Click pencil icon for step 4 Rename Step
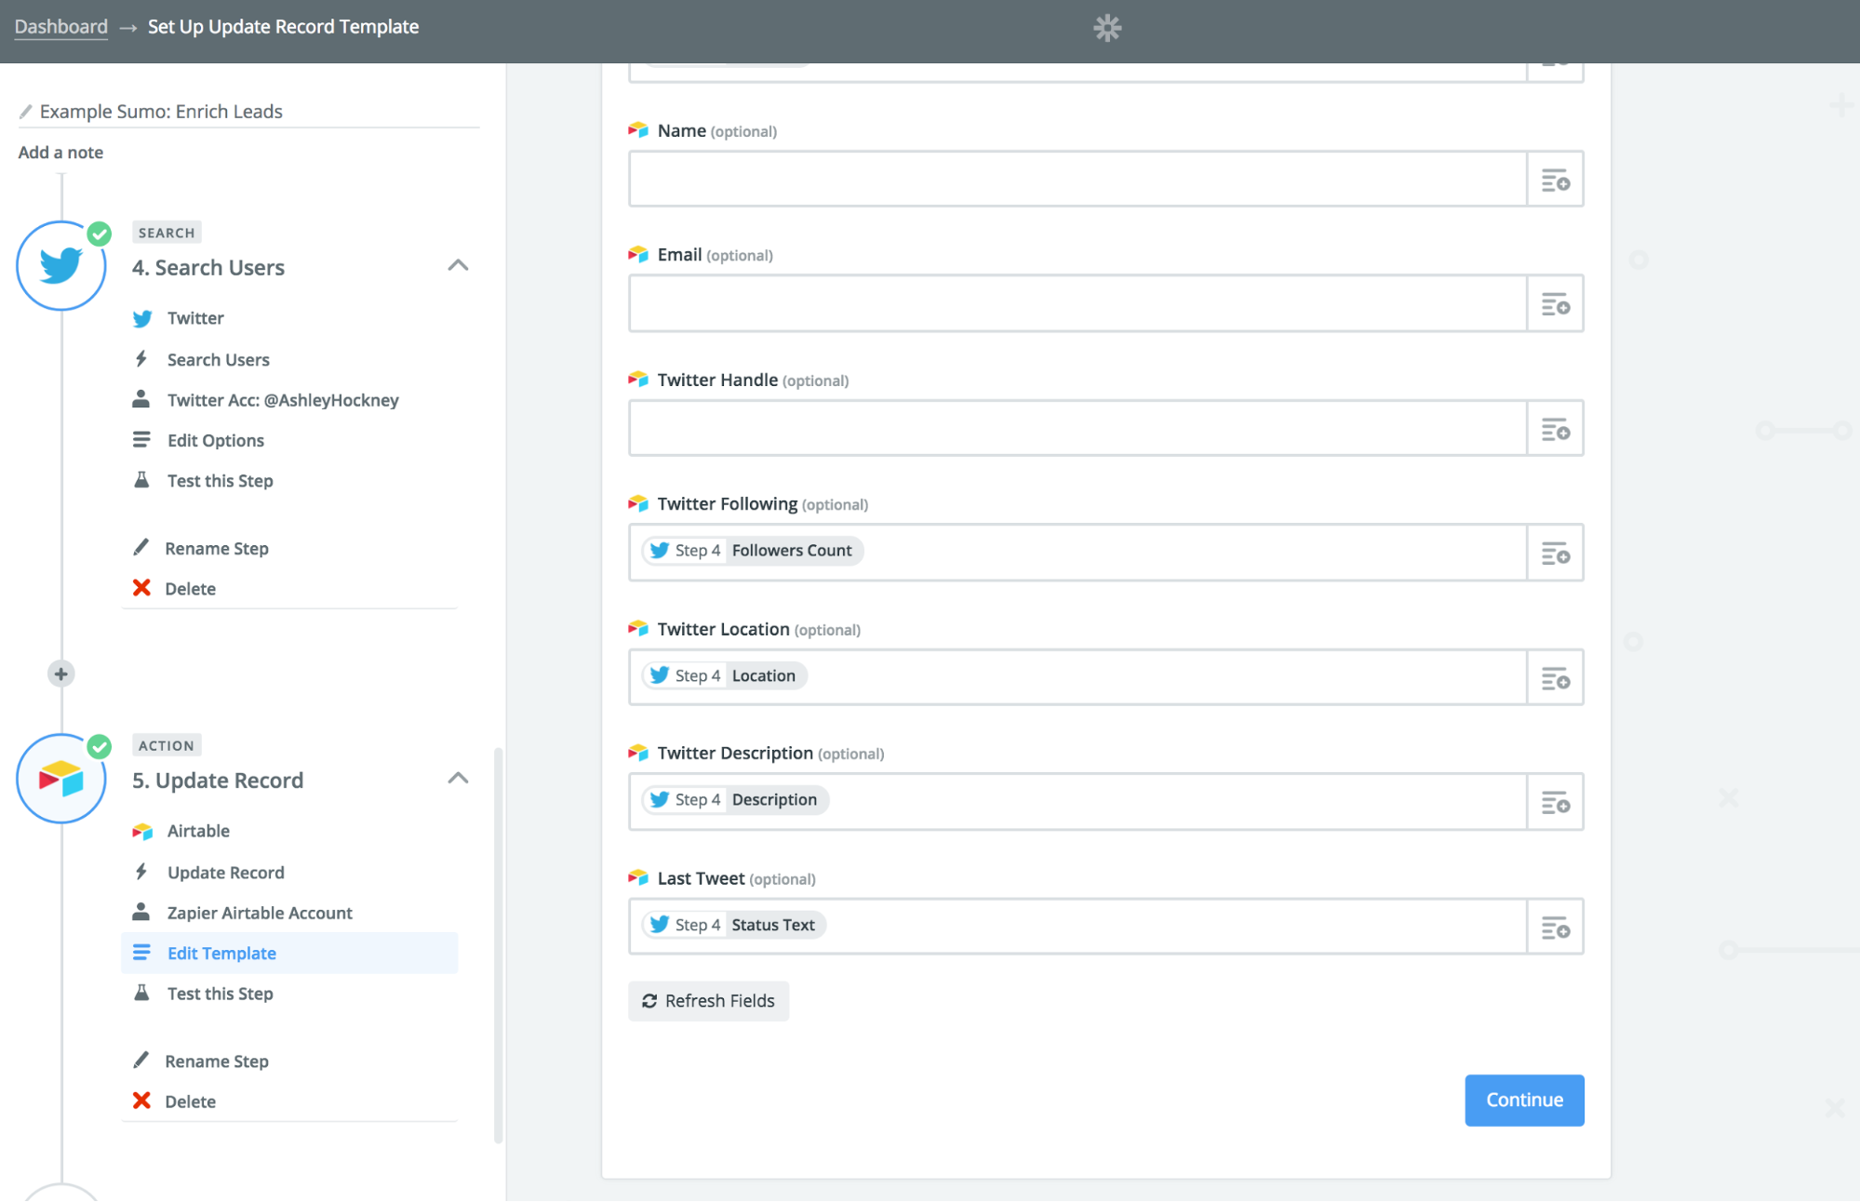Image resolution: width=1860 pixels, height=1202 pixels. pos(141,547)
